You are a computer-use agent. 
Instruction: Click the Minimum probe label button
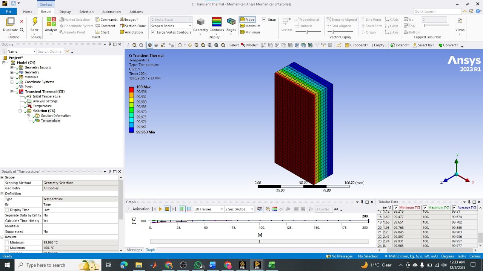[249, 32]
